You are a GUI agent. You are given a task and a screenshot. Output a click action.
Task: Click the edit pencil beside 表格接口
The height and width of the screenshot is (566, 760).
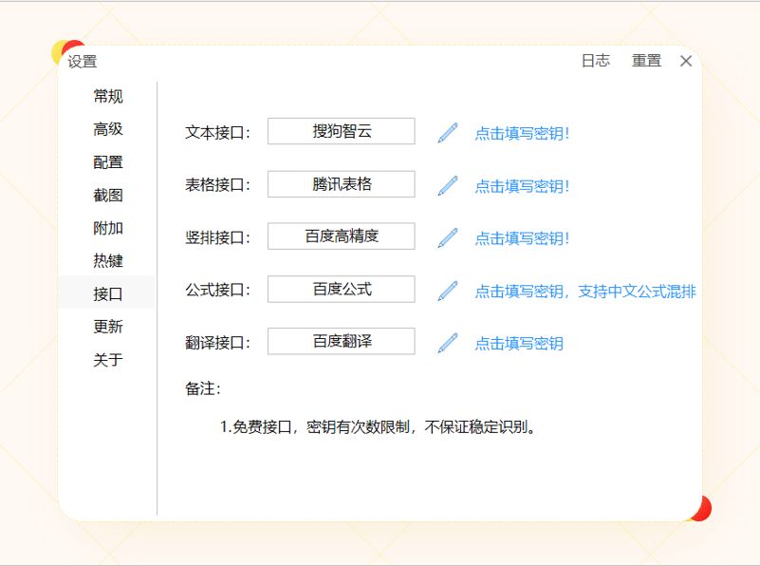pos(445,186)
